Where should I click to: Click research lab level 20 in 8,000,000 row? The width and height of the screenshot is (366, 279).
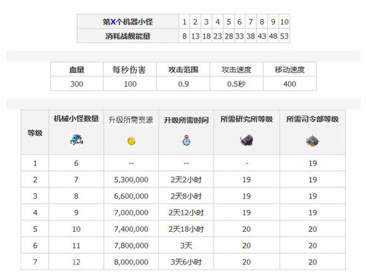[246, 262]
